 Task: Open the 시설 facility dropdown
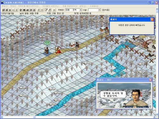tap(99, 10)
